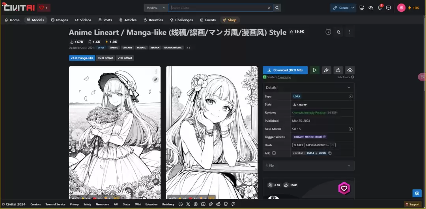The height and width of the screenshot is (209, 426).
Task: Collapse the Details panel
Action: point(308,88)
